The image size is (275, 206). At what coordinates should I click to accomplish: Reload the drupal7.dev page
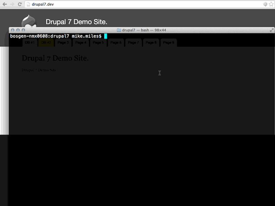click(x=20, y=4)
